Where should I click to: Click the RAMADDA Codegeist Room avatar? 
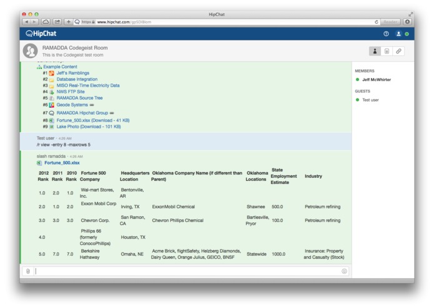[30, 51]
